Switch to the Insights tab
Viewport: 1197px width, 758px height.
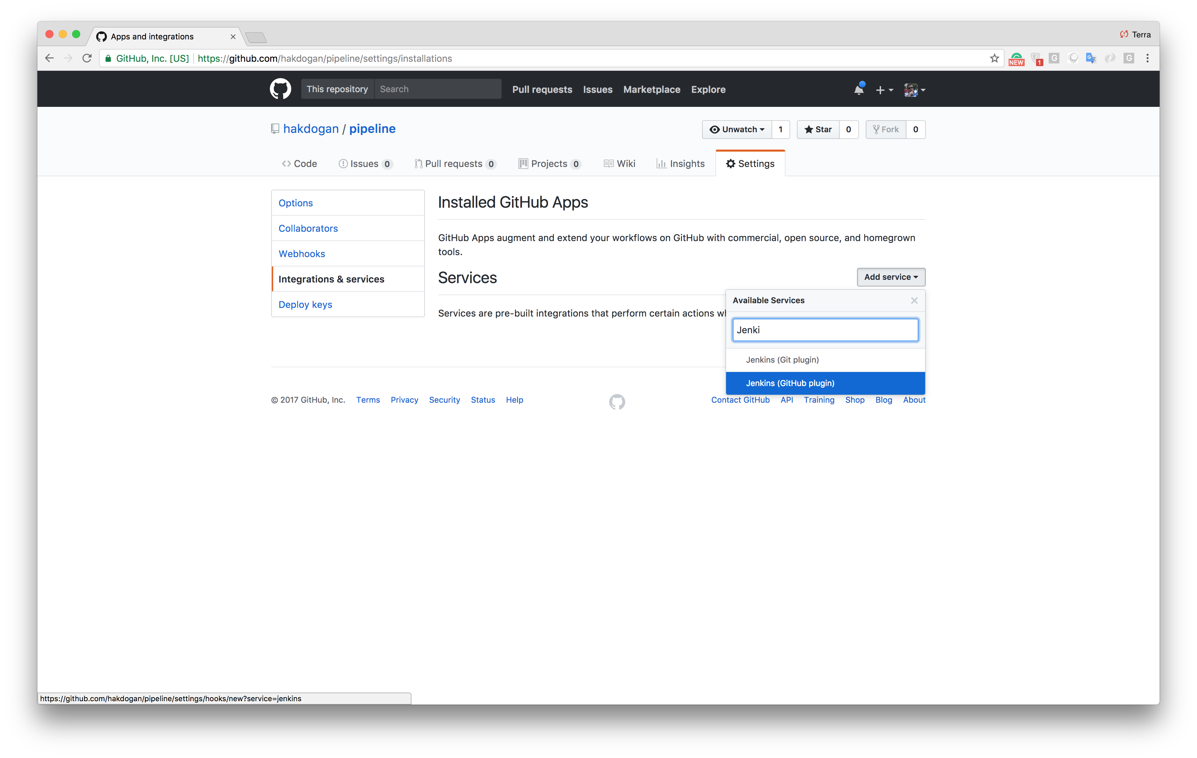point(681,164)
